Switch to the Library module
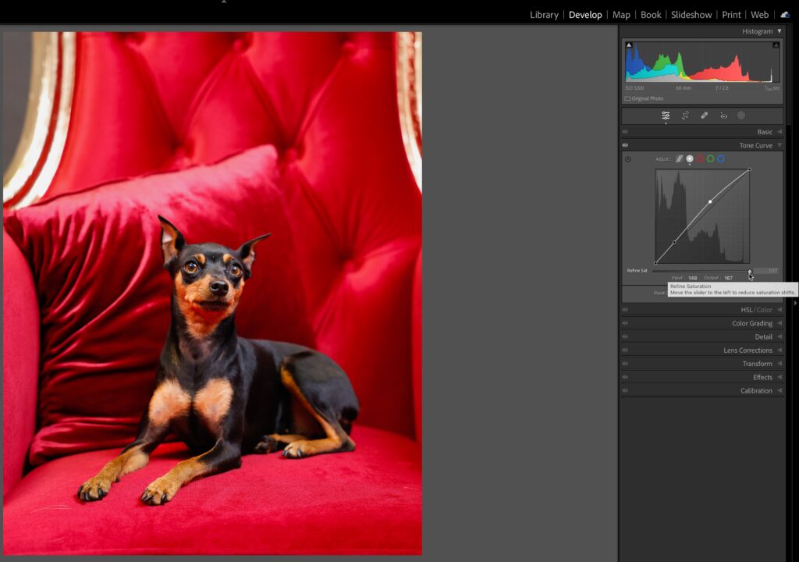 point(544,15)
